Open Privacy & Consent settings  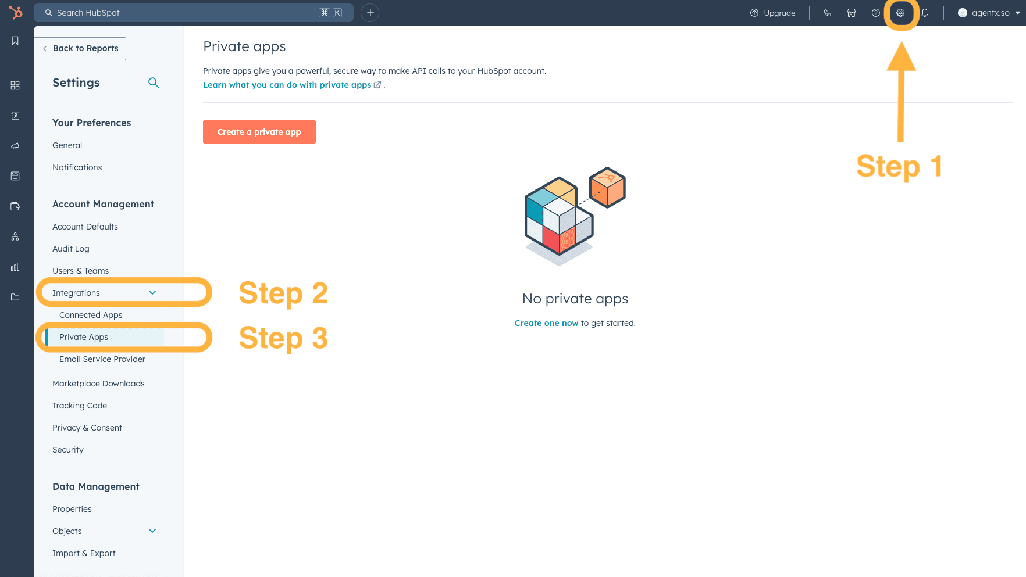click(87, 428)
